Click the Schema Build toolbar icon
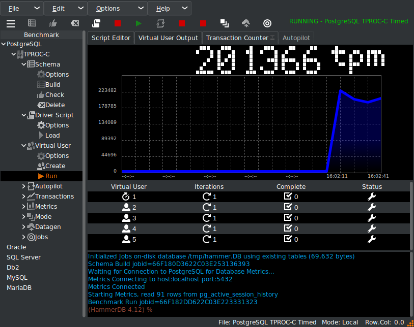Image resolution: width=414 pixels, height=327 pixels. tap(32, 23)
